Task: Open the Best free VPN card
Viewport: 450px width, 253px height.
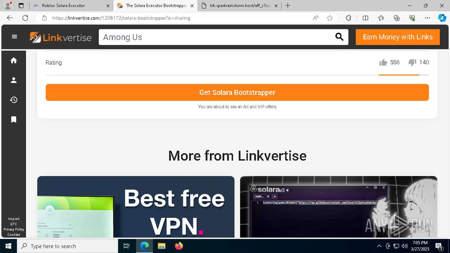Action: [136, 207]
